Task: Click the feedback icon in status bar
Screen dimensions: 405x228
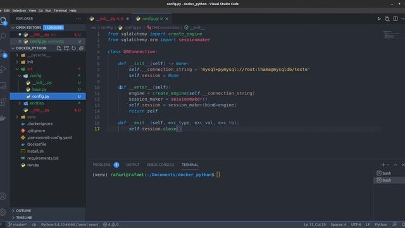Action: click(394, 224)
